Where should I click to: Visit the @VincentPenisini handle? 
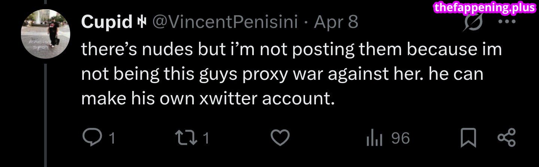[224, 23]
